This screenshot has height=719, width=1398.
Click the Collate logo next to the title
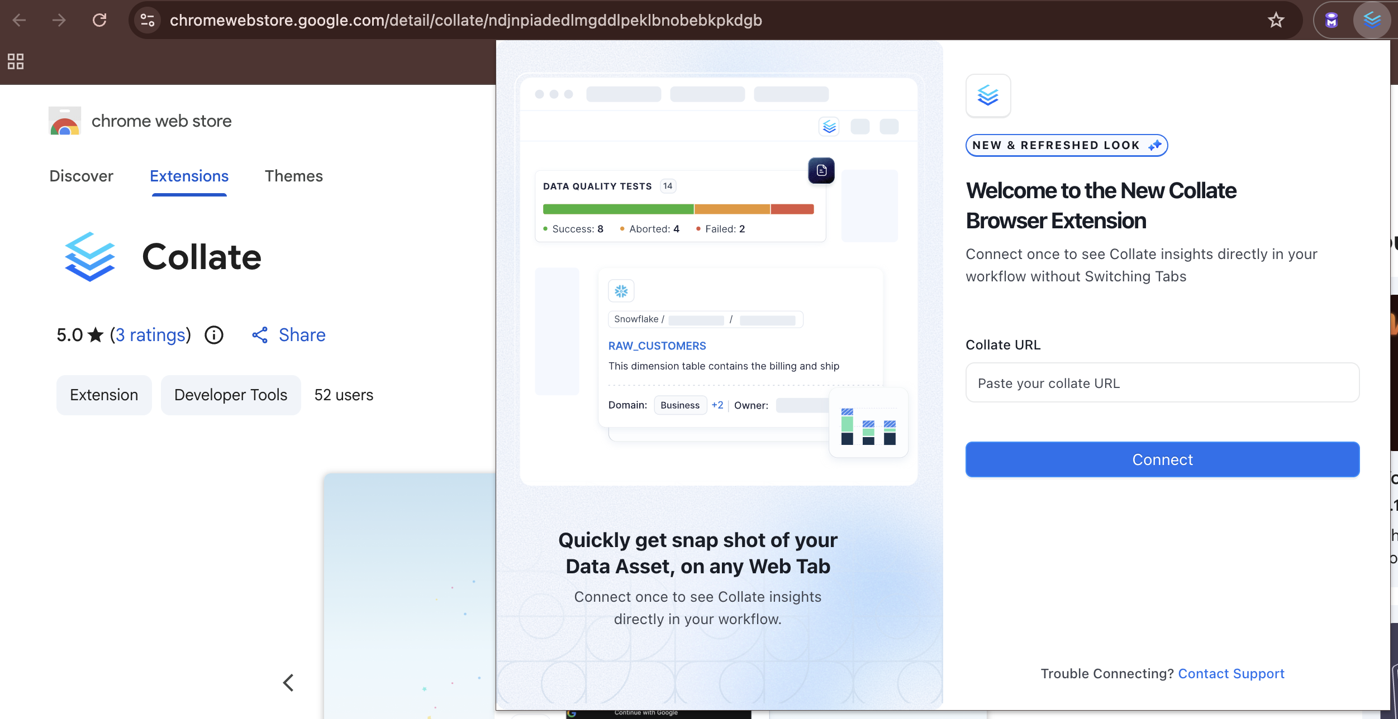coord(89,257)
